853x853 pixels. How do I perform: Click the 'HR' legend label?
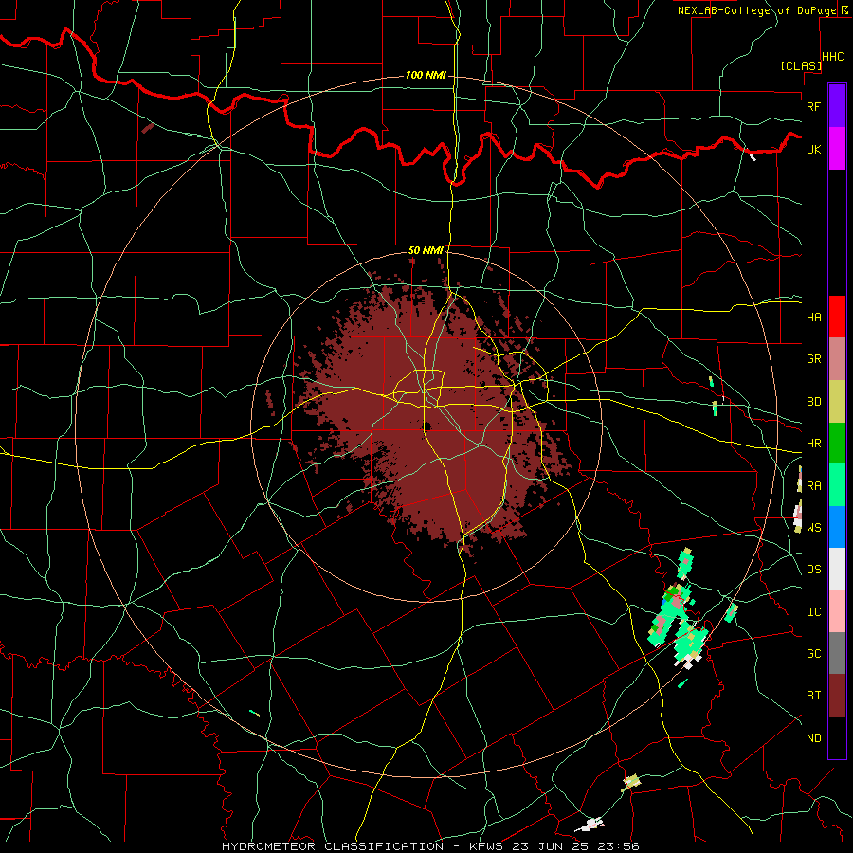pos(813,444)
